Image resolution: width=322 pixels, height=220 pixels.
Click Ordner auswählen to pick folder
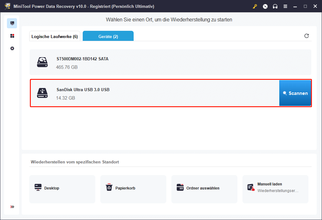[204, 188]
